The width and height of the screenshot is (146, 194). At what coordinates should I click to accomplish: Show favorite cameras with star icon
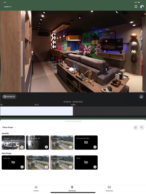[135, 127]
